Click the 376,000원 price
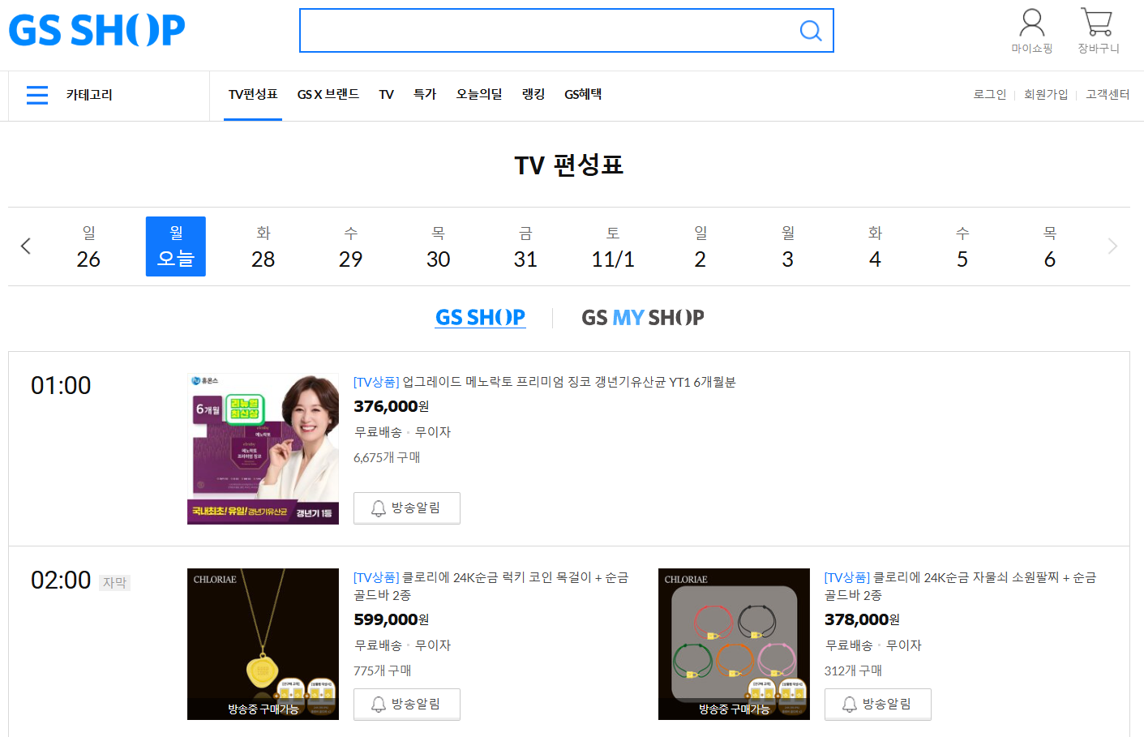The height and width of the screenshot is (737, 1144). point(392,406)
